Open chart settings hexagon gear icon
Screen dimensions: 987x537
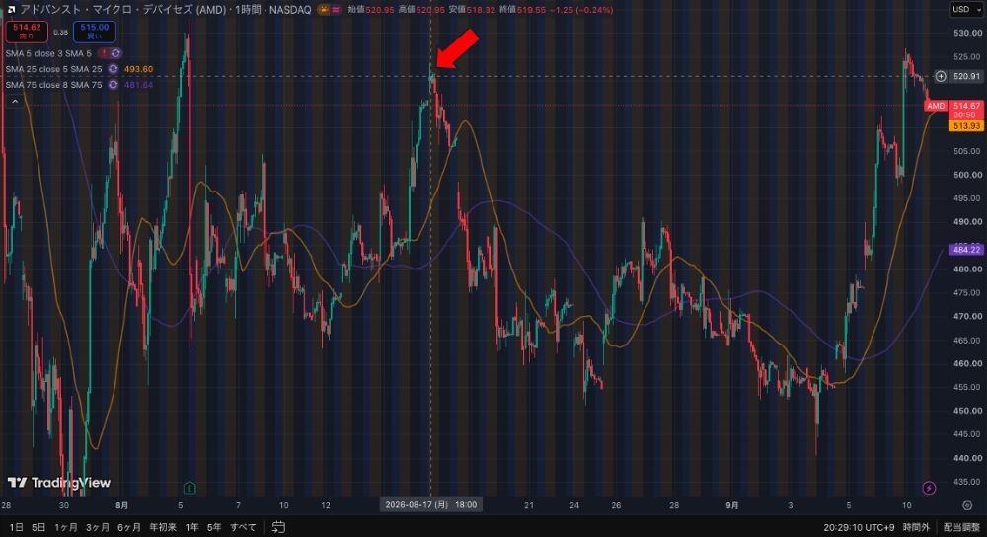967,505
